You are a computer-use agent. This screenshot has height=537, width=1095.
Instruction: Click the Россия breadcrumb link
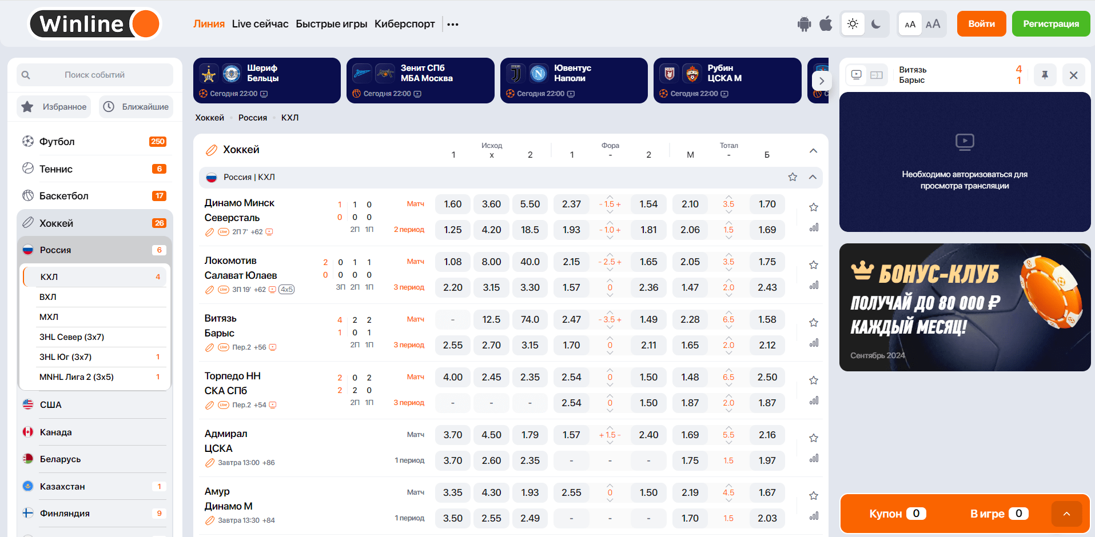pyautogui.click(x=253, y=118)
